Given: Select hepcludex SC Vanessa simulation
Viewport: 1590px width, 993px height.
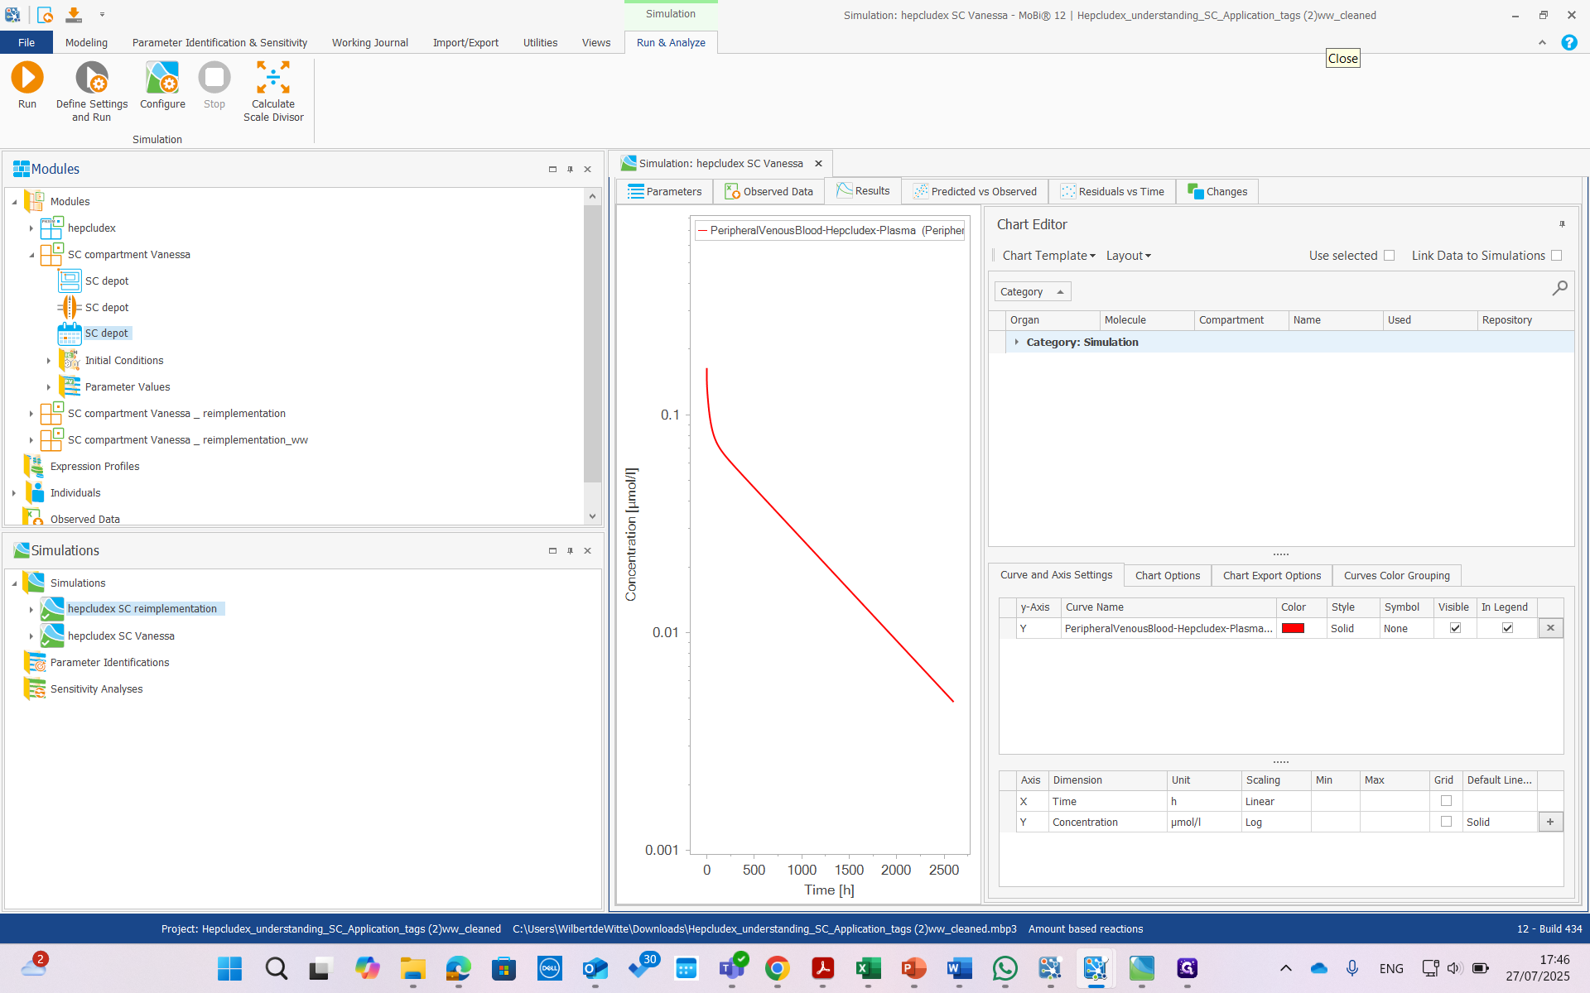Looking at the screenshot, I should click(121, 636).
